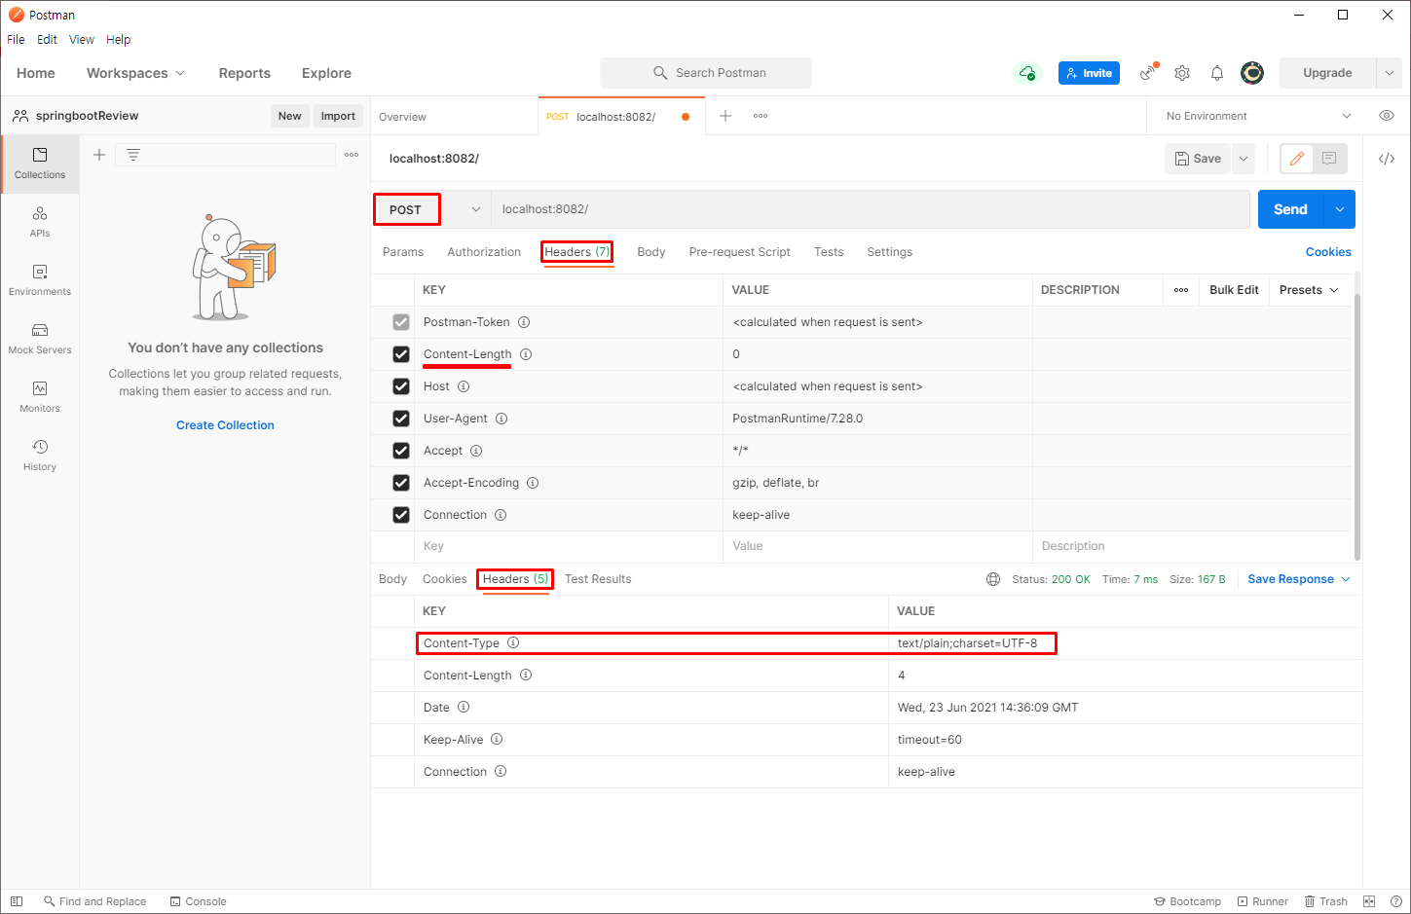Add a new collection with plus icon
1411x914 pixels.
(x=99, y=155)
